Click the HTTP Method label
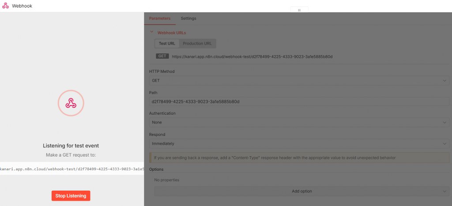 pos(162,71)
